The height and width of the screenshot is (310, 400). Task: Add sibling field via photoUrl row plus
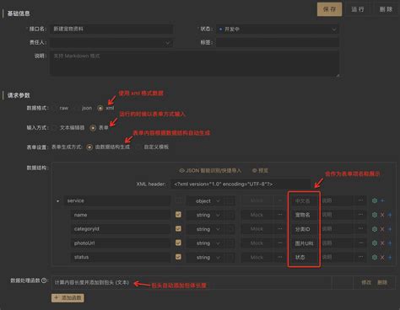tap(390, 243)
